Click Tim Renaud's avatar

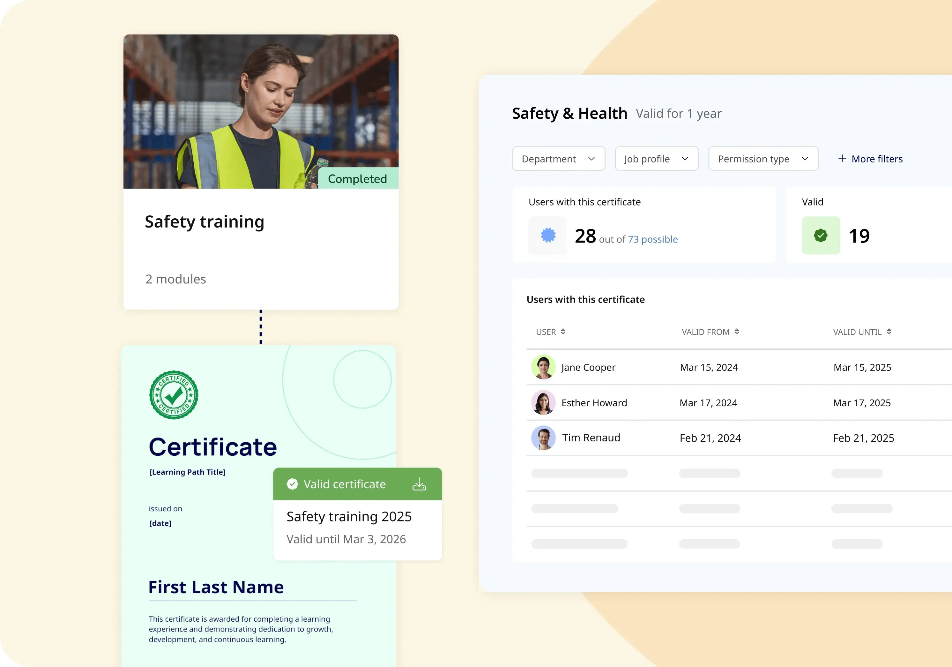[543, 438]
